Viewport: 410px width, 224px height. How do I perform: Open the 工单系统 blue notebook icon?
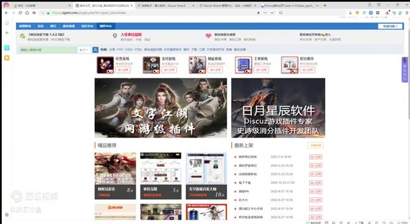point(243,65)
